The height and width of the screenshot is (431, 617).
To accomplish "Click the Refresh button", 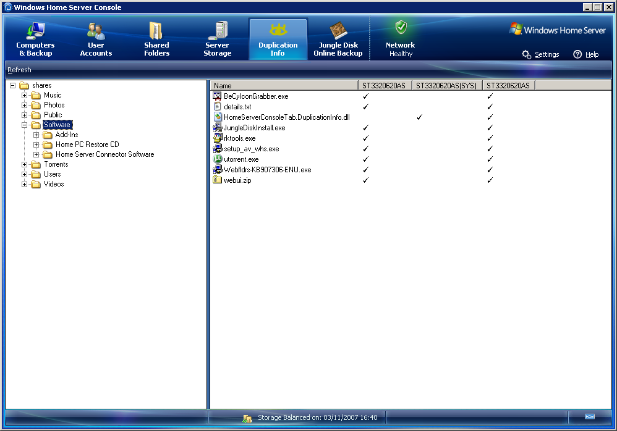I will pos(19,70).
